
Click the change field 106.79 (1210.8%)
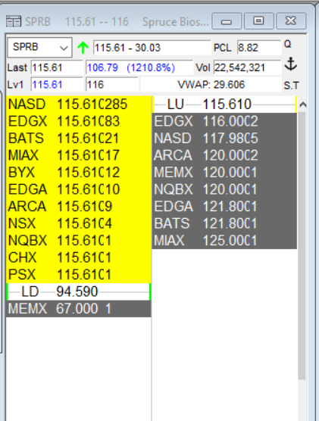pyautogui.click(x=139, y=67)
